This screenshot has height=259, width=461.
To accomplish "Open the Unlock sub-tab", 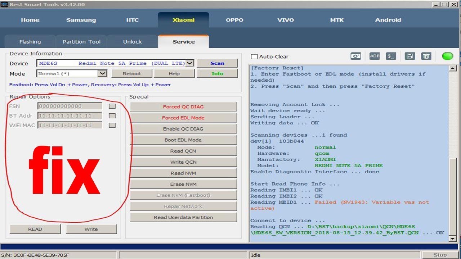I will (x=133, y=42).
